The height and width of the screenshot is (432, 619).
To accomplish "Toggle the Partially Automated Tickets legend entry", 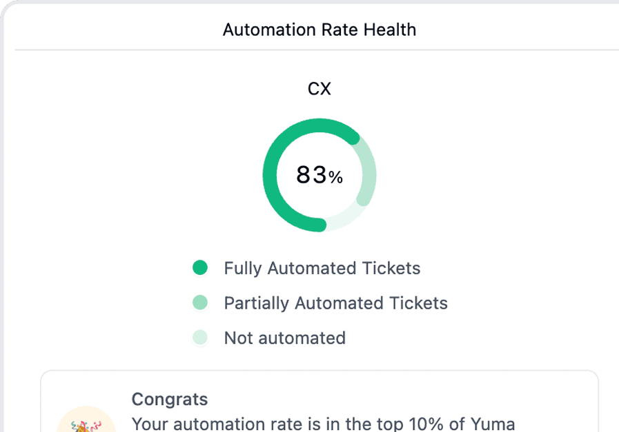I will pyautogui.click(x=335, y=303).
